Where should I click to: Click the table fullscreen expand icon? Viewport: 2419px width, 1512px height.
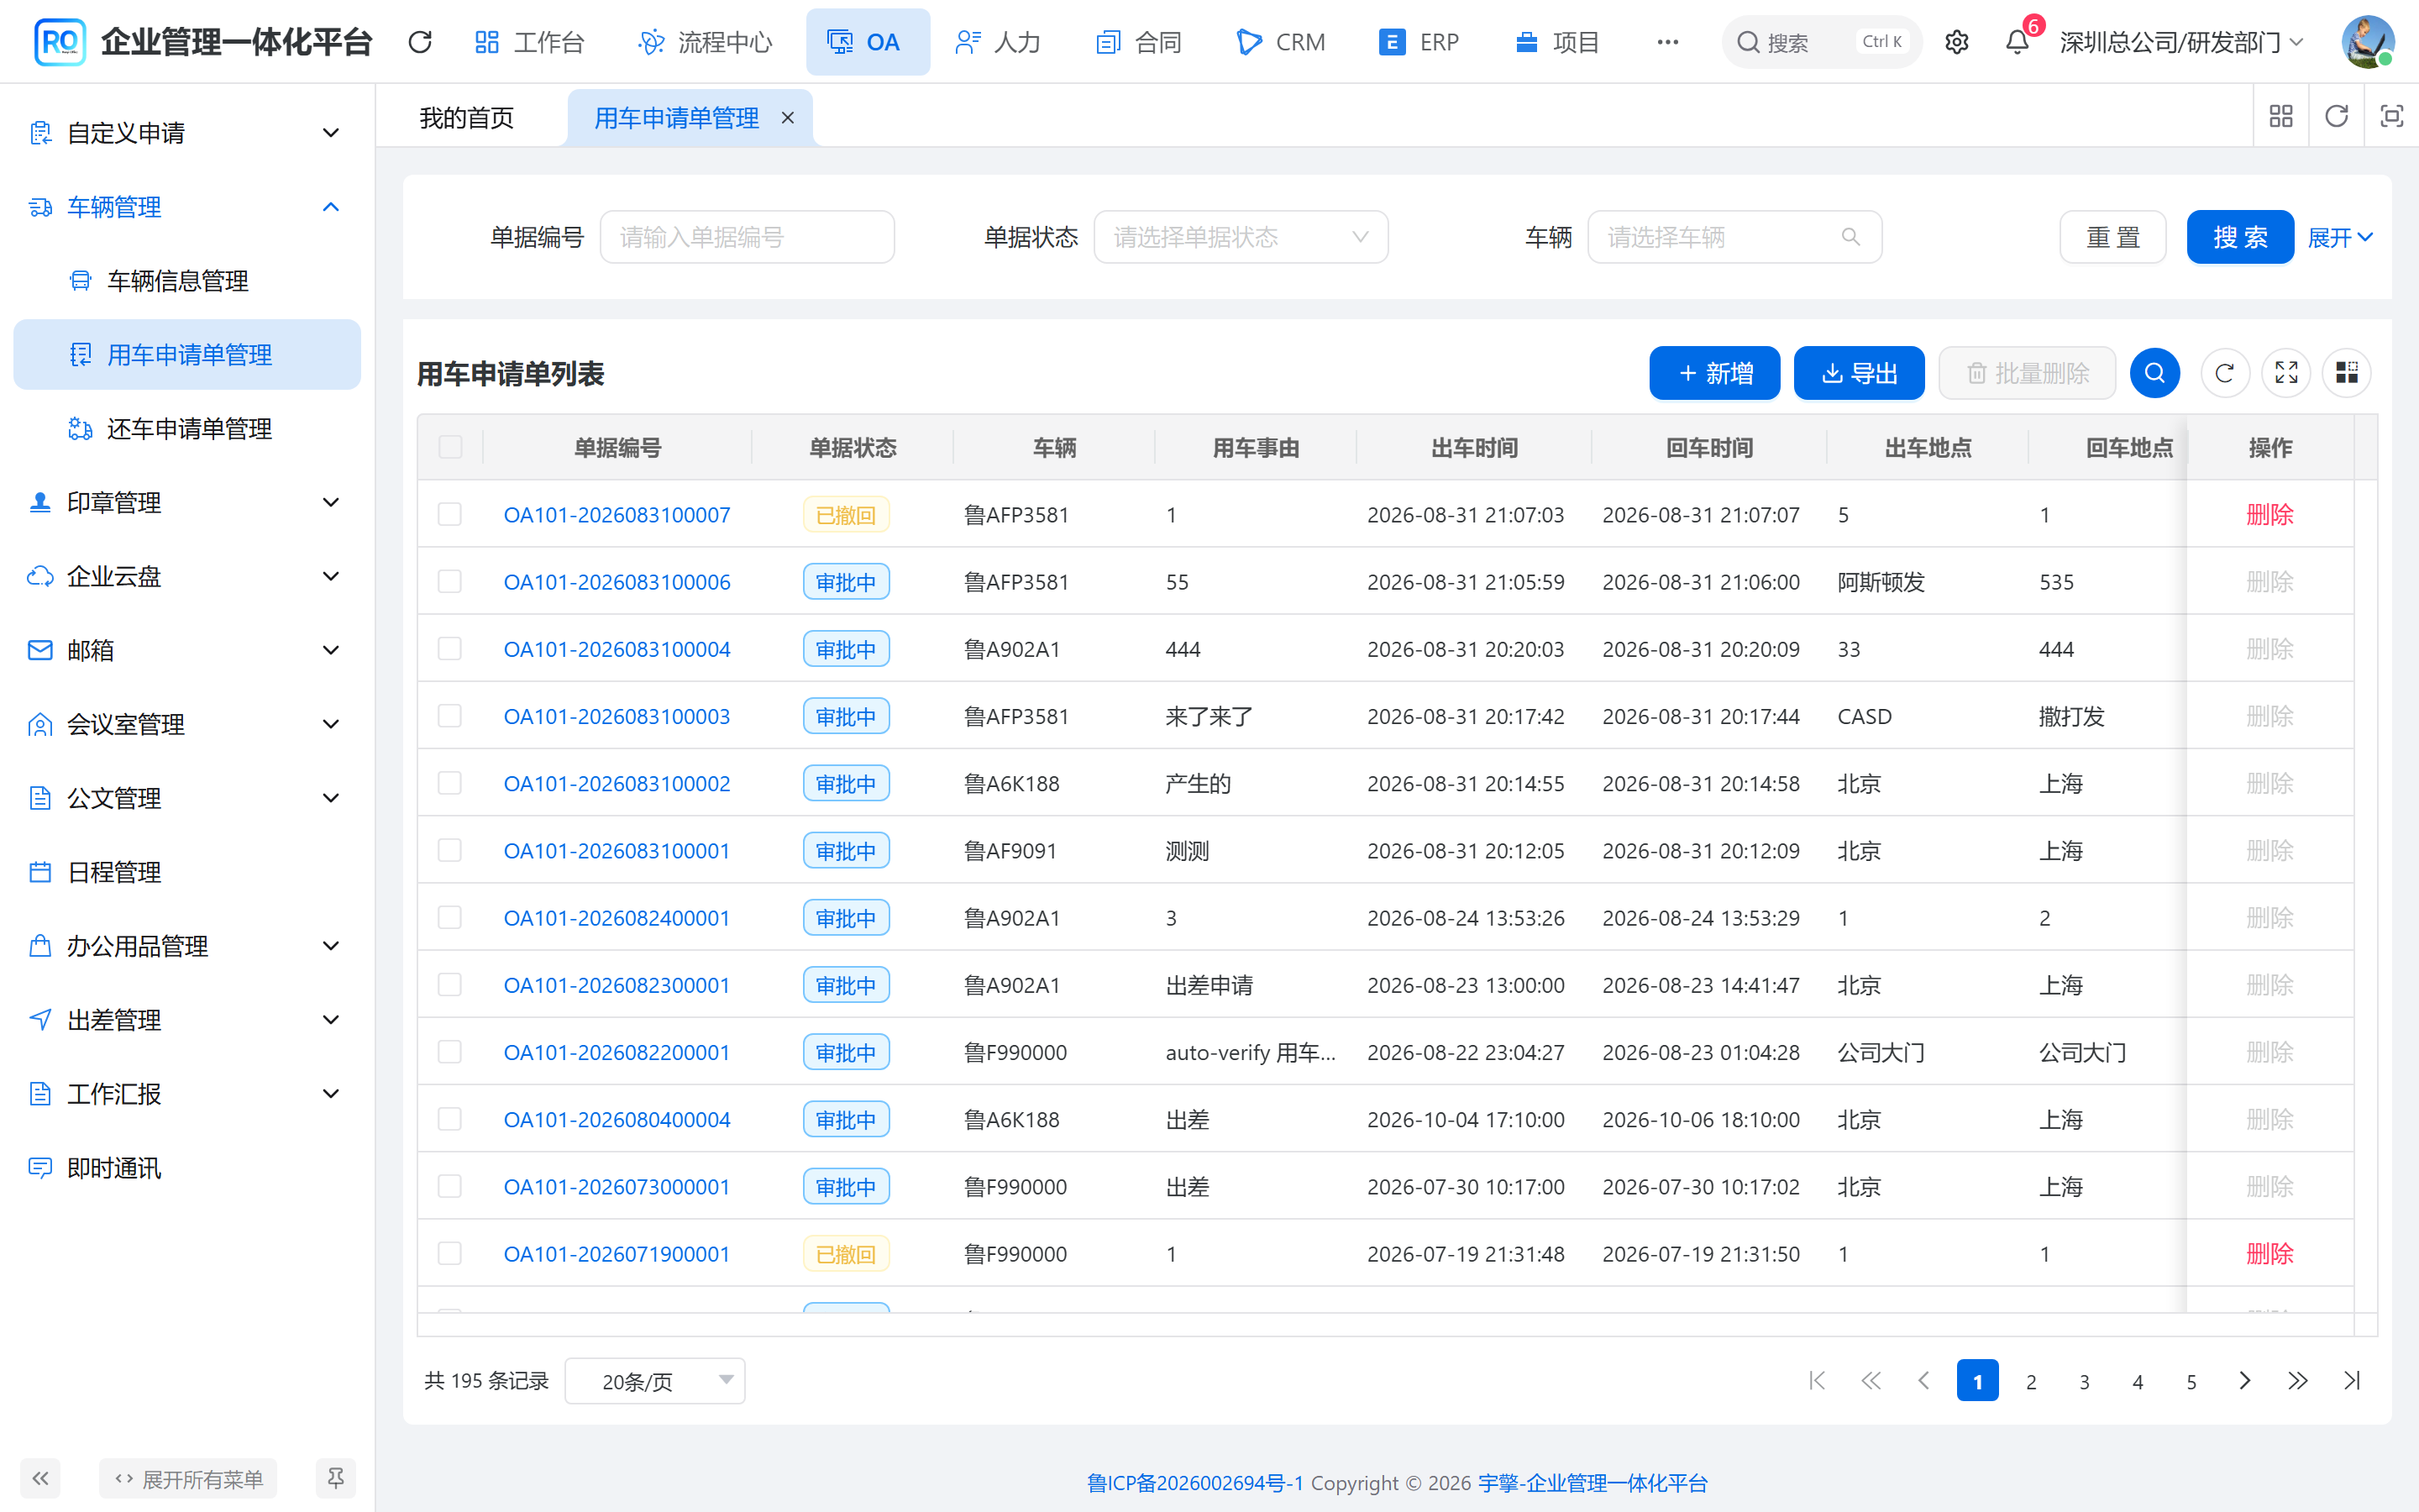[2286, 373]
